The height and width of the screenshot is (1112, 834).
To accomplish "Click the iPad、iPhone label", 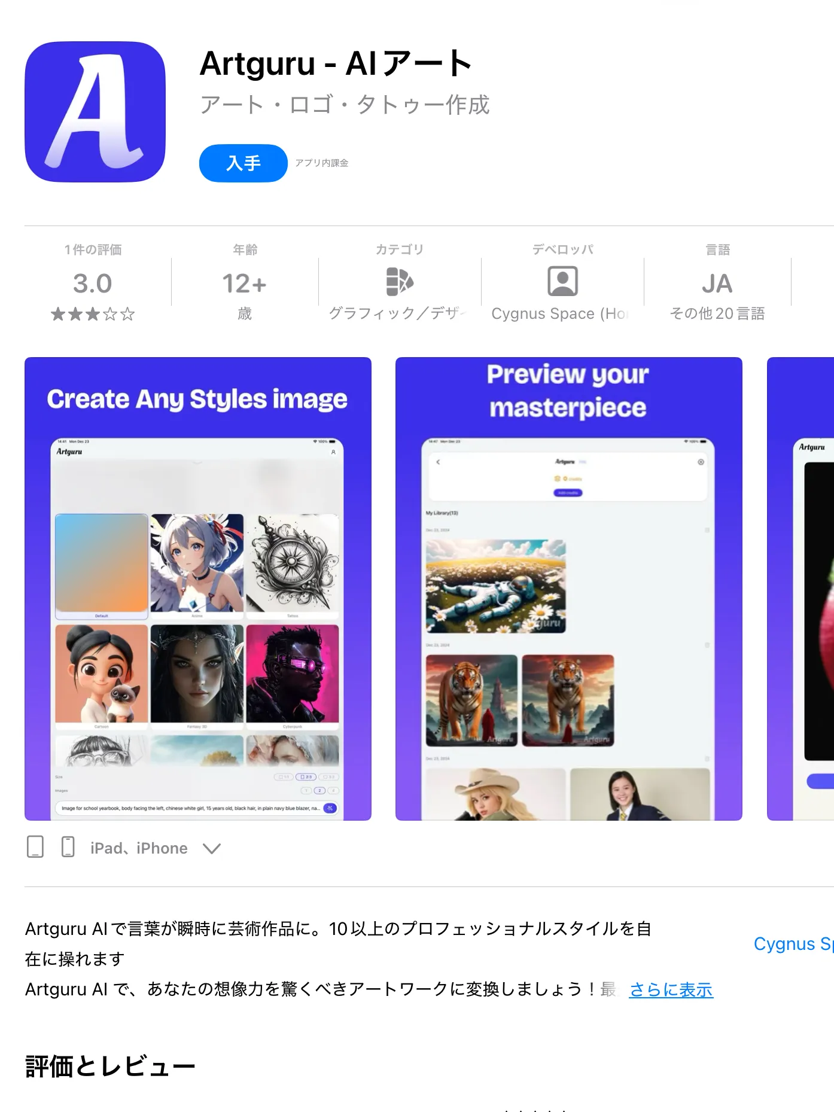I will click(x=139, y=848).
